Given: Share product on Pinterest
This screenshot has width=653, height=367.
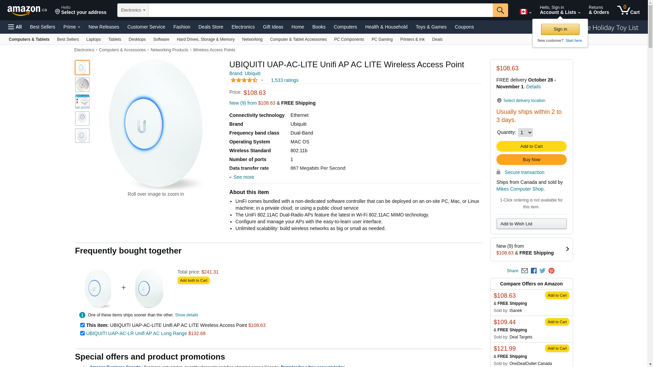Looking at the screenshot, I should 551,271.
